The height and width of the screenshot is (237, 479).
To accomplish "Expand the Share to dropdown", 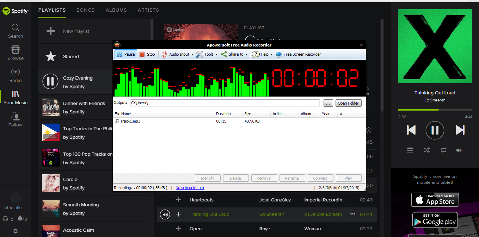I will click(x=234, y=54).
